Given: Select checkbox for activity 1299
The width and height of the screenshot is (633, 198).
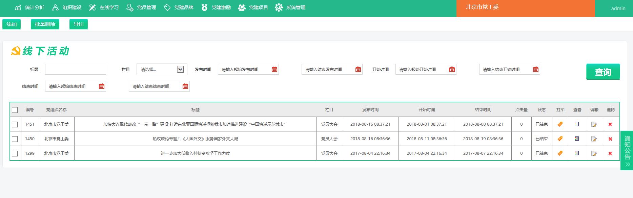Looking at the screenshot, I should (15, 153).
